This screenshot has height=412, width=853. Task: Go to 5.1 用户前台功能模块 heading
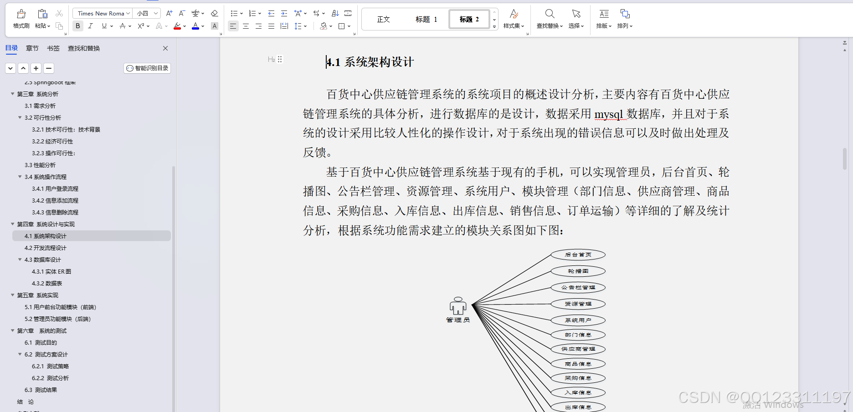pyautogui.click(x=61, y=307)
